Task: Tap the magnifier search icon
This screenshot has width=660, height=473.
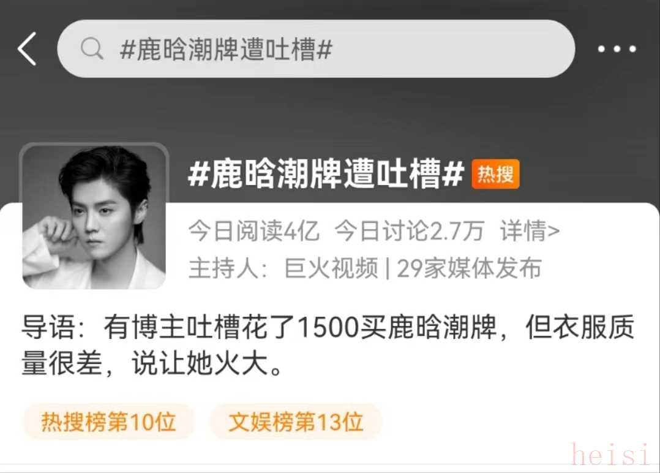Action: [x=92, y=48]
